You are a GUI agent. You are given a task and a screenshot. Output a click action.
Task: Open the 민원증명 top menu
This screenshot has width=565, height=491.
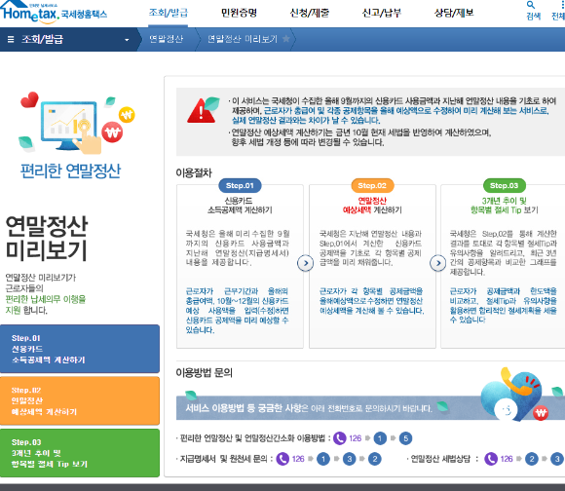[x=239, y=13]
